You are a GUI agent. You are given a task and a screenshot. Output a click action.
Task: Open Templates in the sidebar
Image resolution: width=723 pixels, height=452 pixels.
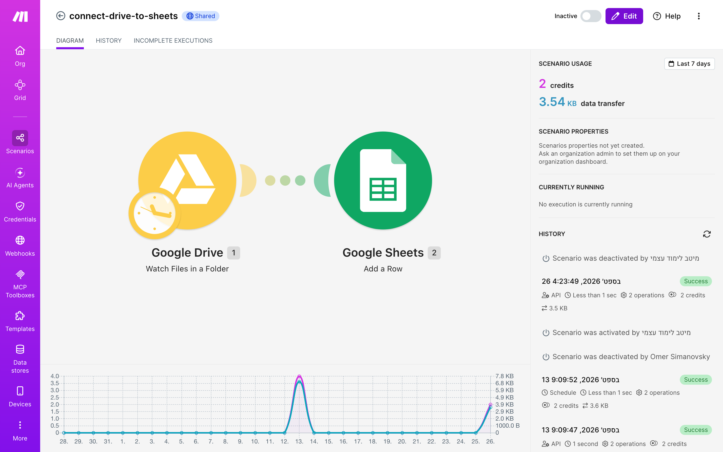(x=20, y=321)
